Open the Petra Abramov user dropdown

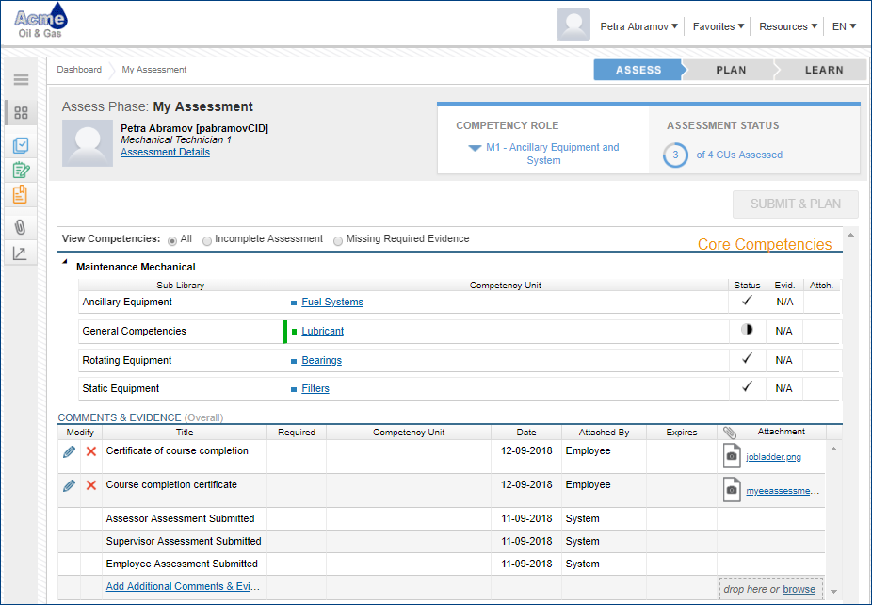639,26
